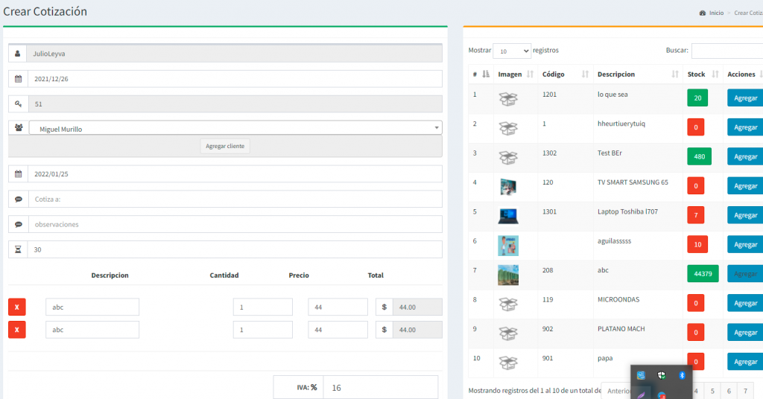Viewport: 763px width, 399px height.
Task: Remove first abc row with red X
Action: [16, 307]
